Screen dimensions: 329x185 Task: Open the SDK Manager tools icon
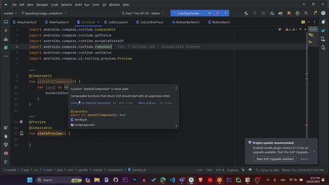[289, 13]
